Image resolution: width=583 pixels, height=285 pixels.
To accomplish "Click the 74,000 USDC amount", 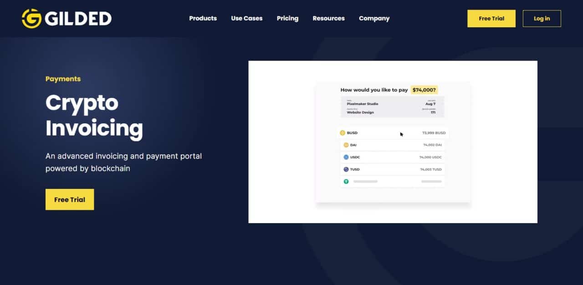I will pos(430,157).
